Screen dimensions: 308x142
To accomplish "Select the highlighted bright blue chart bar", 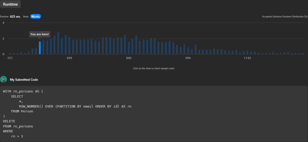I will (40, 48).
